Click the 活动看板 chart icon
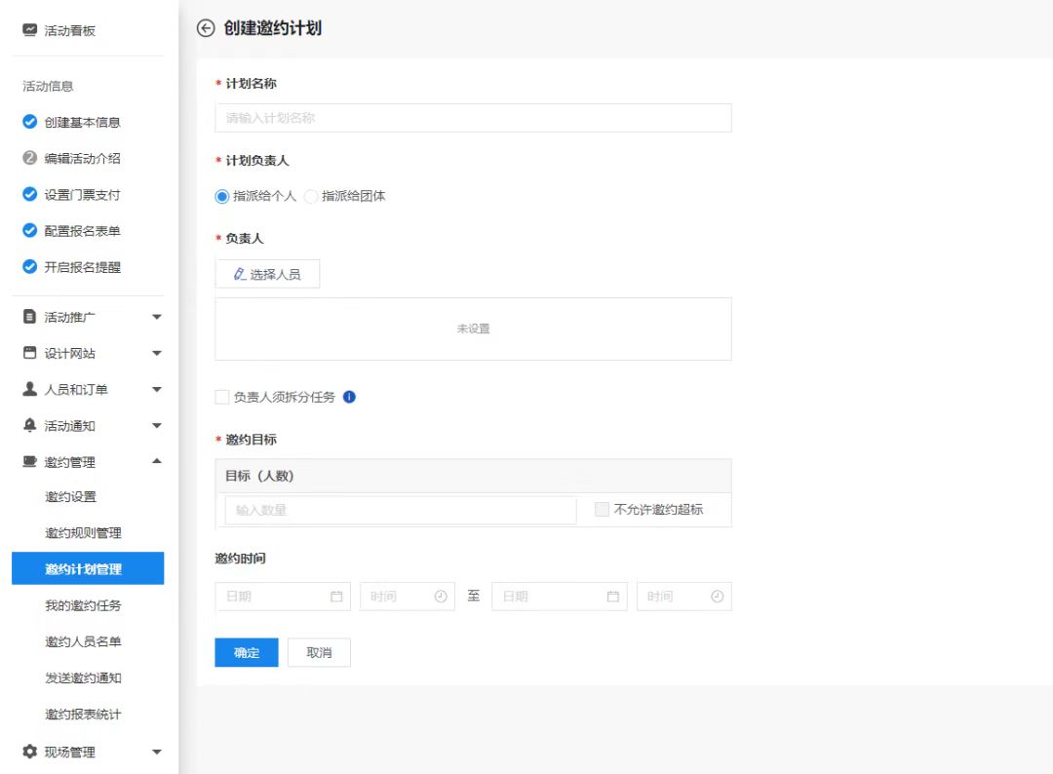1053x774 pixels. pyautogui.click(x=29, y=30)
